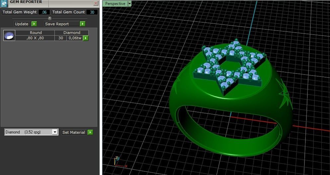Screen dimensions: 330x175
Task: Click the Round shape header cell
Action: (35, 33)
